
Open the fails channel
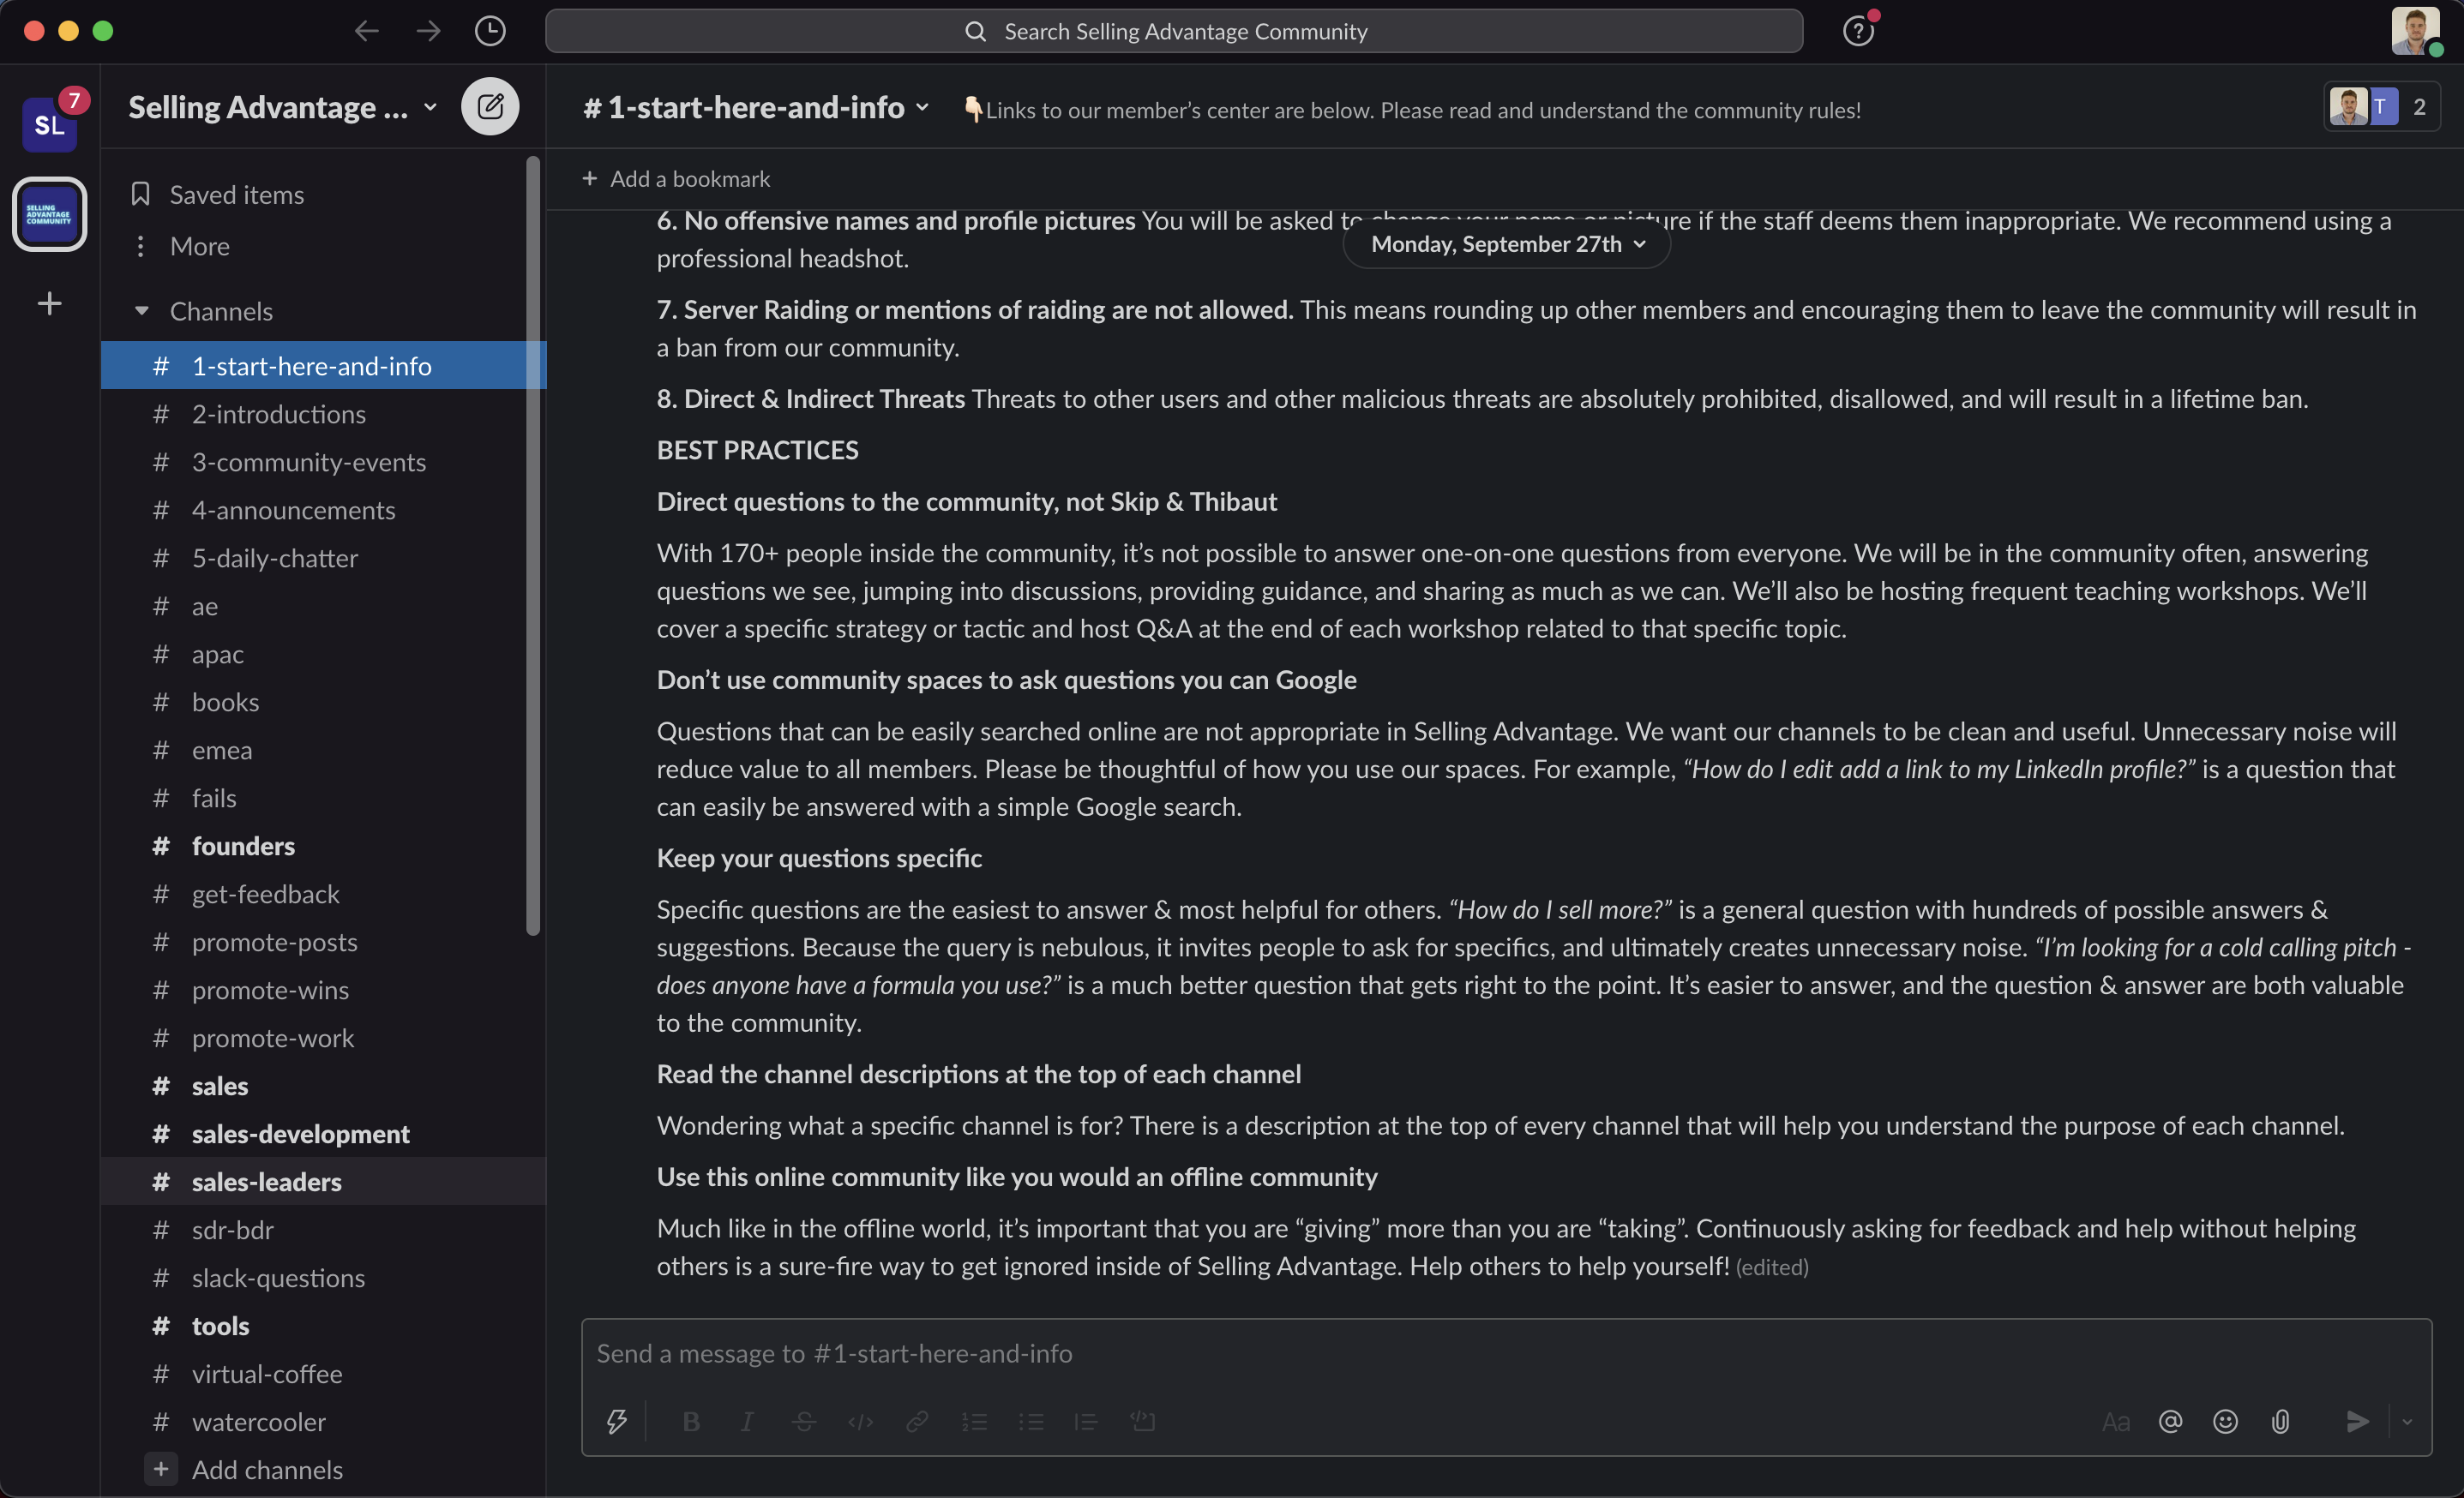click(323, 798)
